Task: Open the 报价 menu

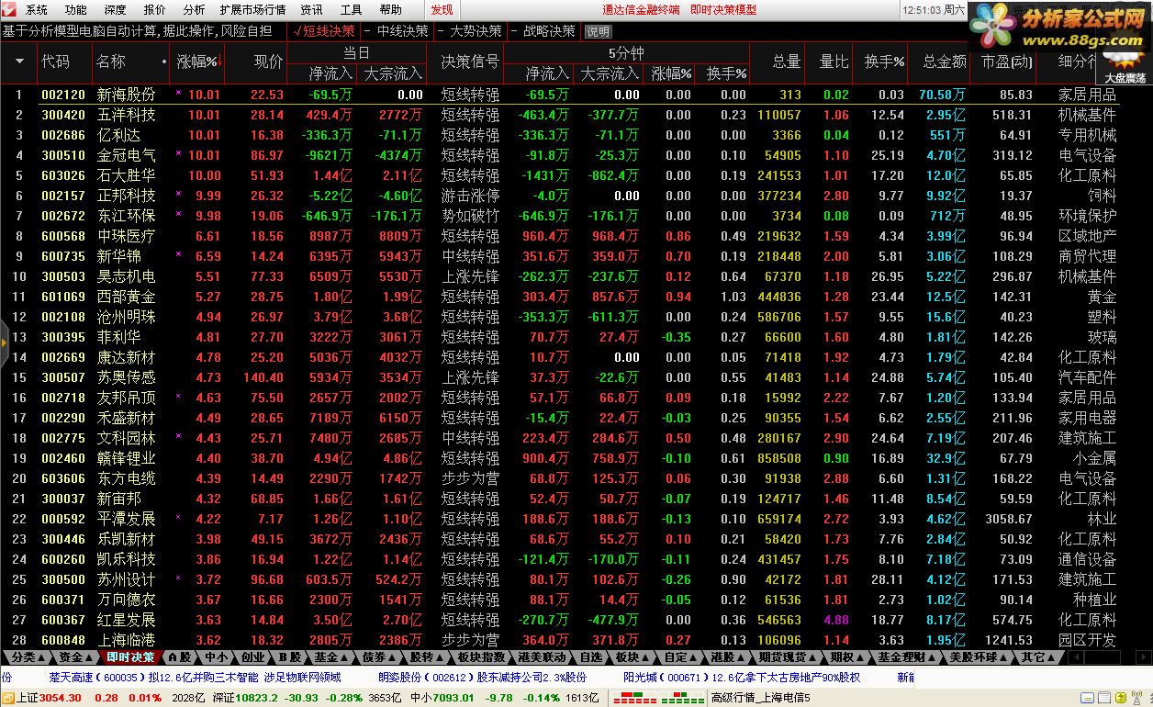Action: coord(155,10)
